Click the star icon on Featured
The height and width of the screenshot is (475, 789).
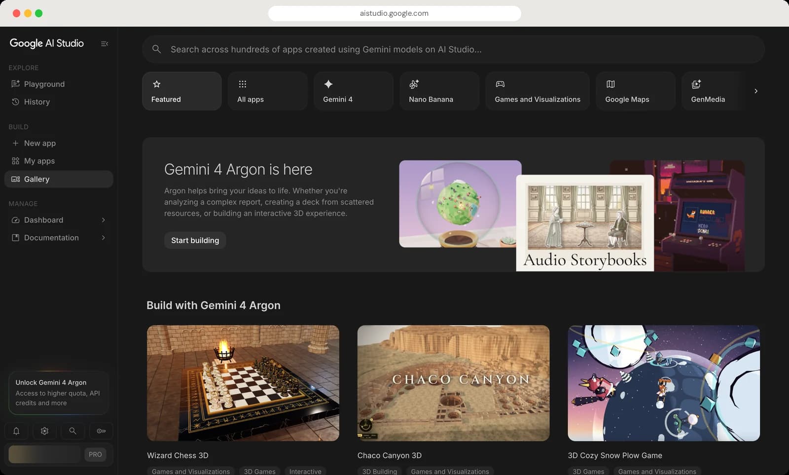tap(157, 84)
